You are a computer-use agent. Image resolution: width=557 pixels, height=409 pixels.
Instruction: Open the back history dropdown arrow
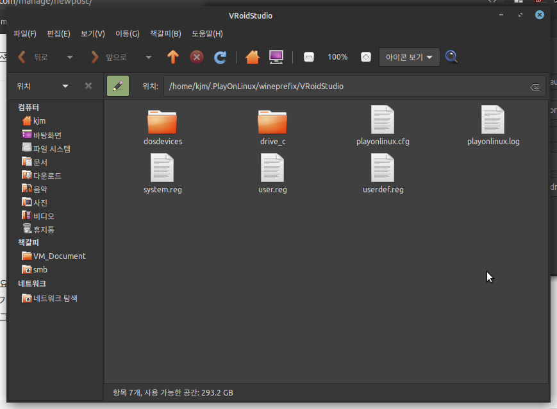pyautogui.click(x=70, y=57)
